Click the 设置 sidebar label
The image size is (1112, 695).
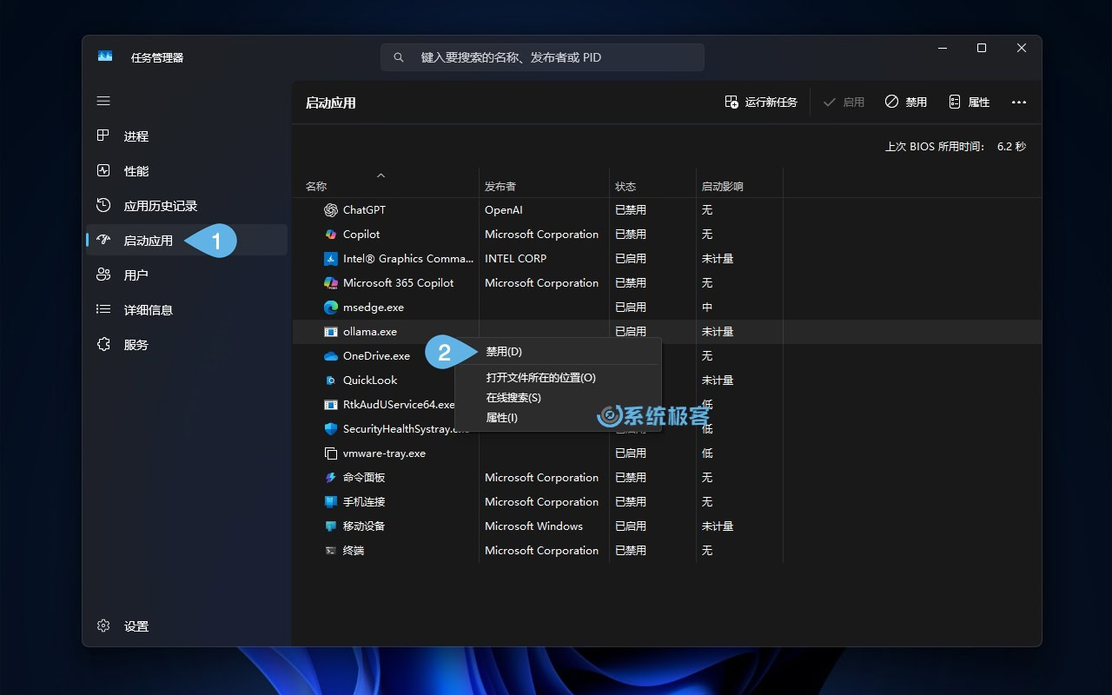136,626
